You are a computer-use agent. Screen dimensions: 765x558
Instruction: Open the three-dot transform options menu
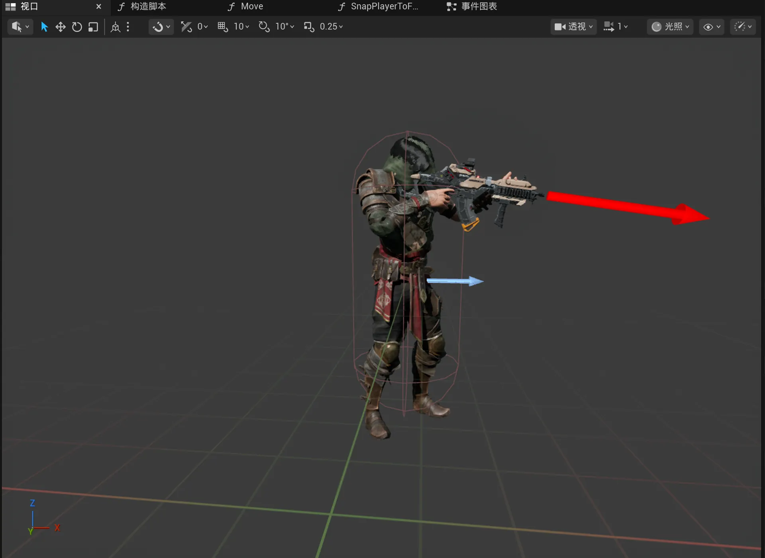(x=128, y=27)
